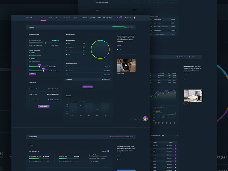Click the Long Term Goals info icon
The width and height of the screenshot is (228, 171).
(x=38, y=151)
